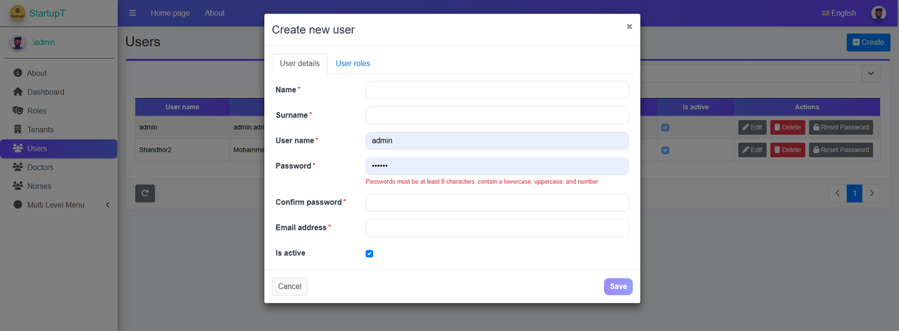Click the Cancel button

[289, 286]
